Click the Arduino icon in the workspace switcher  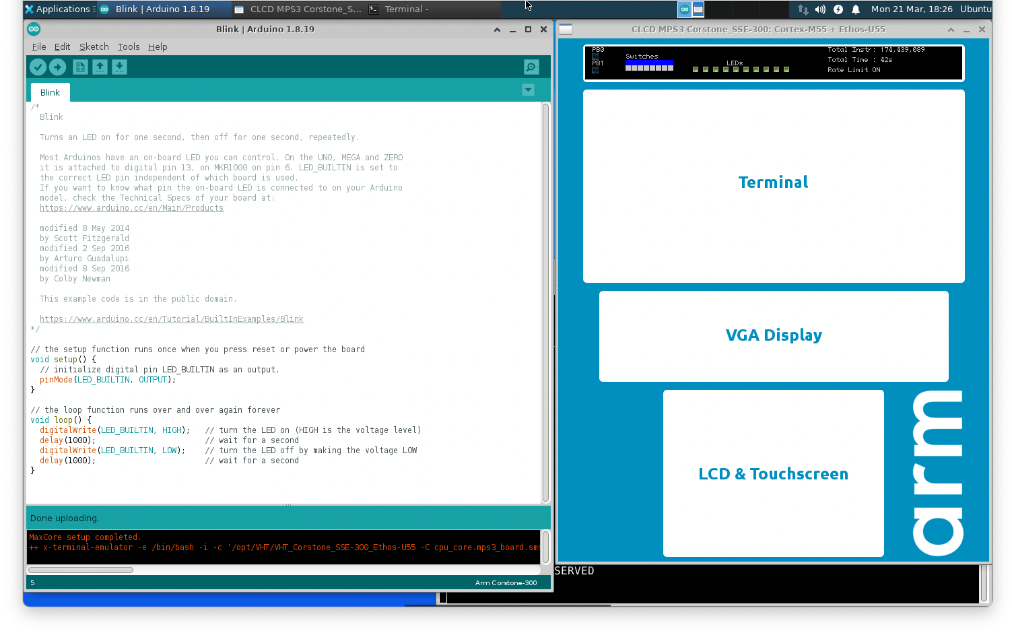coord(684,9)
